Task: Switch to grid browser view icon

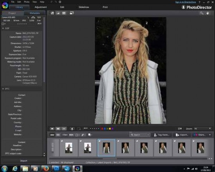Action: (x=64, y=13)
